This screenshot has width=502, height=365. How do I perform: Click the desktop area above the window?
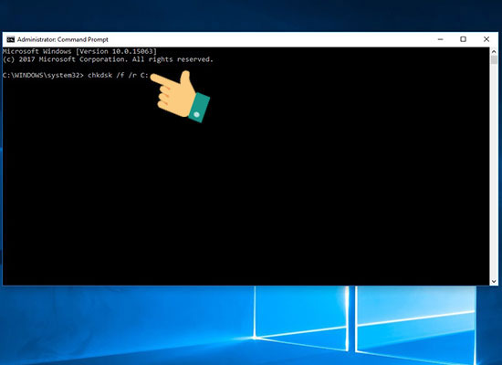251,16
